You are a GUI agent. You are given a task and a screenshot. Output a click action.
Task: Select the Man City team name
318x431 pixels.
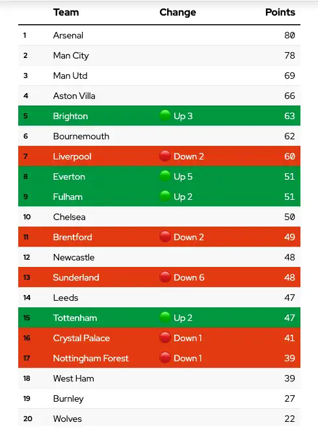tap(71, 55)
